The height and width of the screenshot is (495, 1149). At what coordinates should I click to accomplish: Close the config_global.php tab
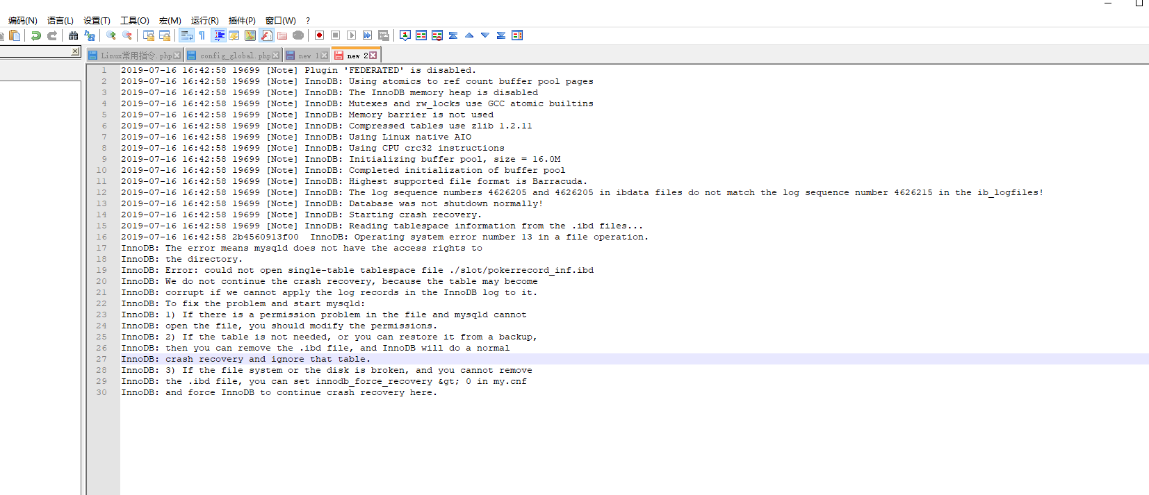(x=276, y=56)
